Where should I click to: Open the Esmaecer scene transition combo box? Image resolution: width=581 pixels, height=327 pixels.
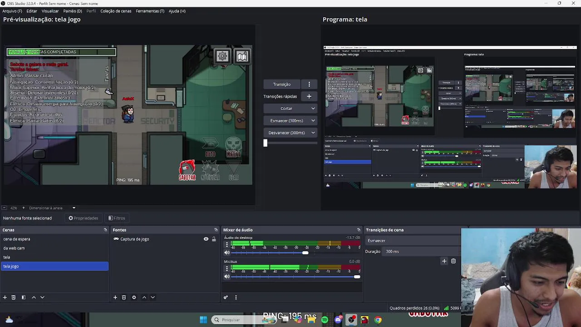click(413, 241)
